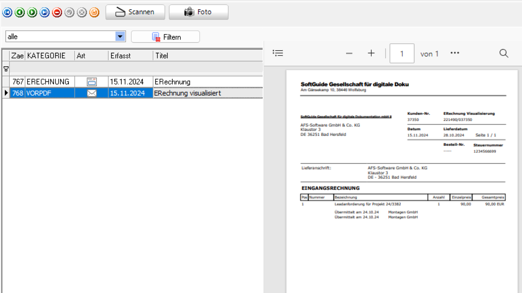Click the VORPDF category cell
522x293 pixels.
click(x=50, y=93)
